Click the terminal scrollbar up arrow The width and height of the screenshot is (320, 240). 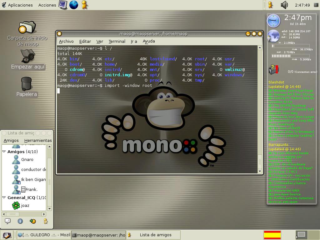coord(260,48)
